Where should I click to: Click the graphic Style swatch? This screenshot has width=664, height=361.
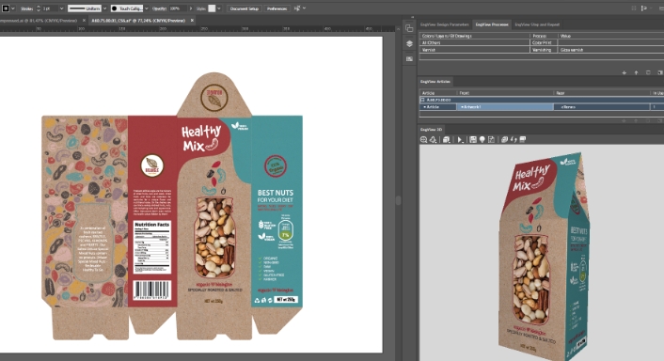click(x=212, y=8)
